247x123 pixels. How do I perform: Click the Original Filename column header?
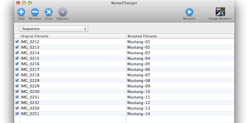73,36
